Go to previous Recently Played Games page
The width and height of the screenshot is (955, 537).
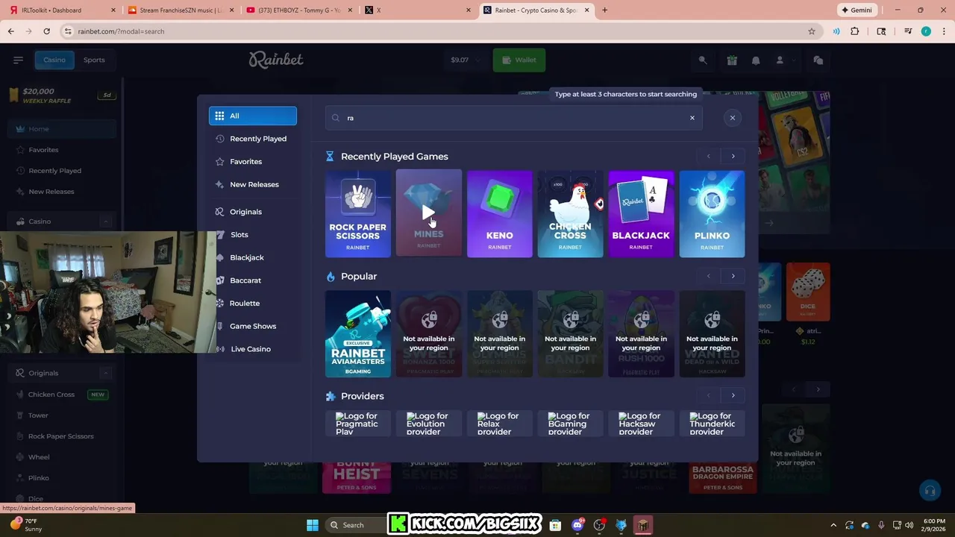(708, 157)
